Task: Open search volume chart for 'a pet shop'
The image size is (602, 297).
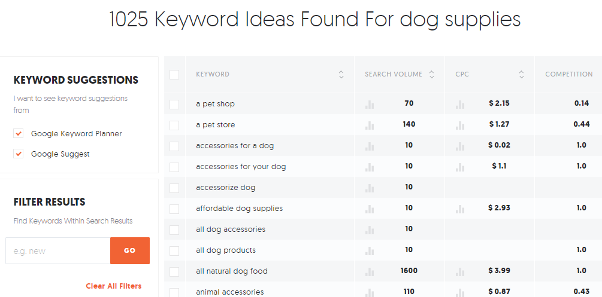Action: tap(370, 104)
